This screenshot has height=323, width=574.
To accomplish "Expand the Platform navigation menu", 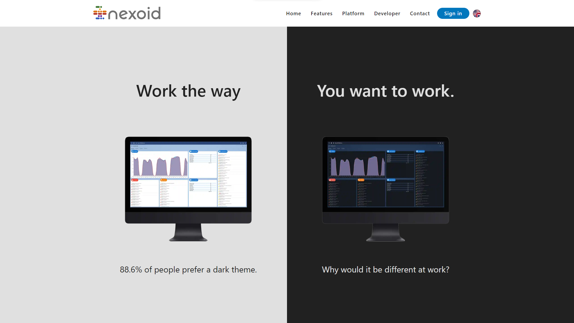I will [353, 13].
